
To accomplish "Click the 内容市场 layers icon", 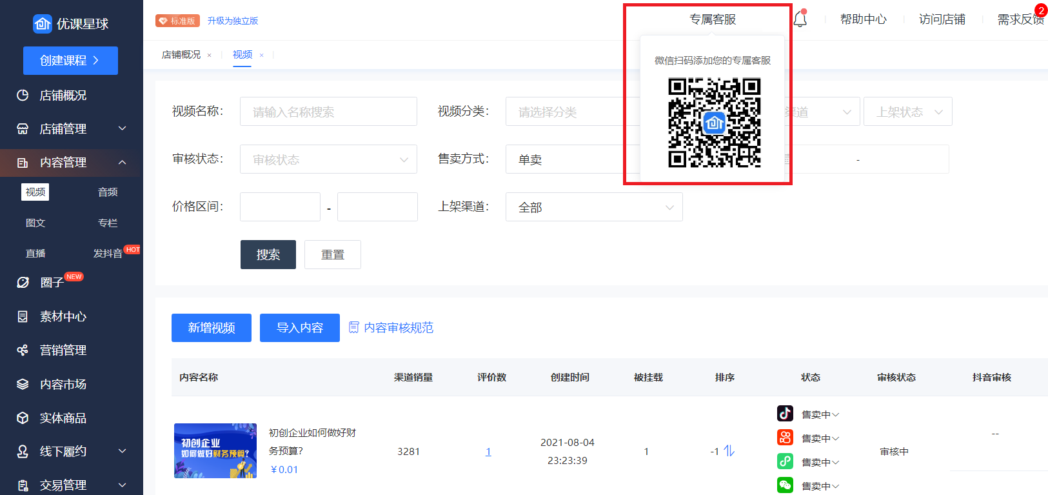I will tap(23, 384).
